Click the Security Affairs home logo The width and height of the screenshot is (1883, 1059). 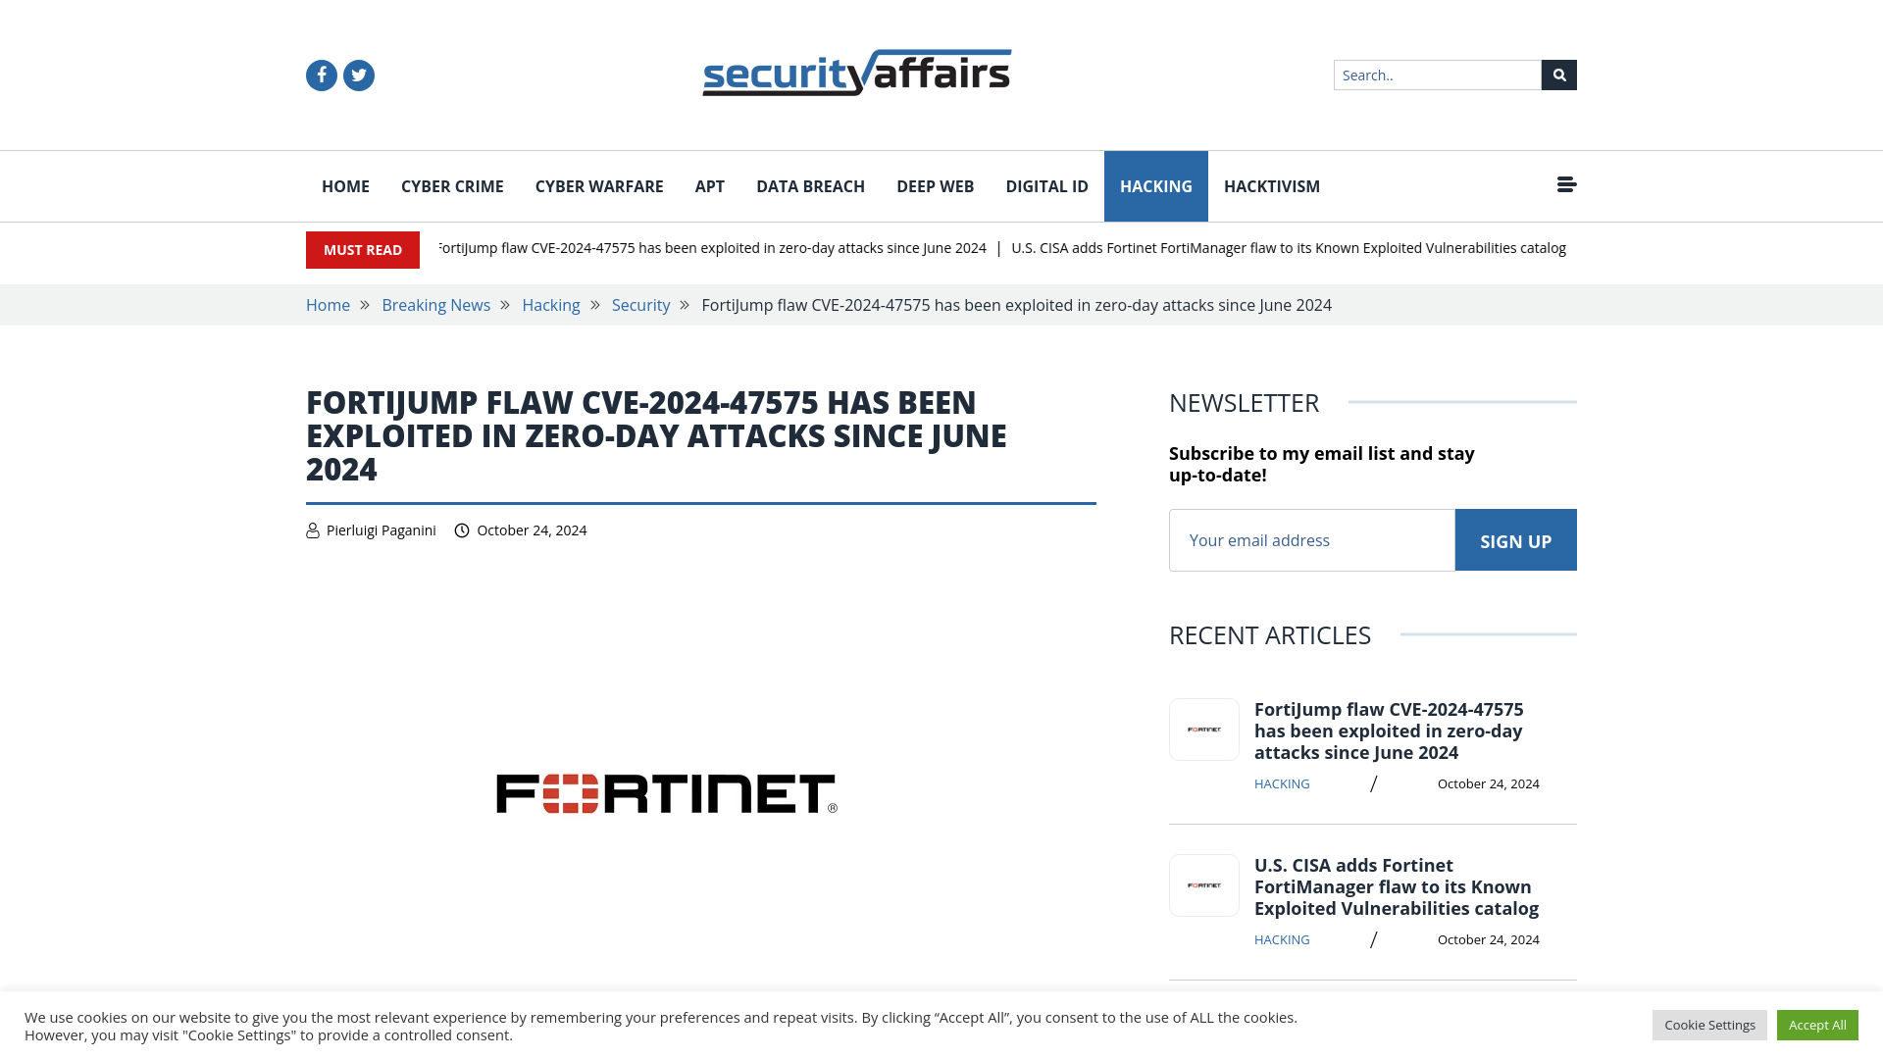[x=856, y=74]
